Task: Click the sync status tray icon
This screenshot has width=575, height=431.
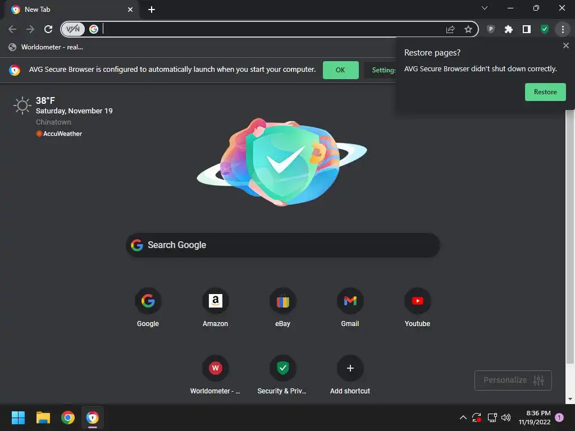Action: pyautogui.click(x=477, y=418)
